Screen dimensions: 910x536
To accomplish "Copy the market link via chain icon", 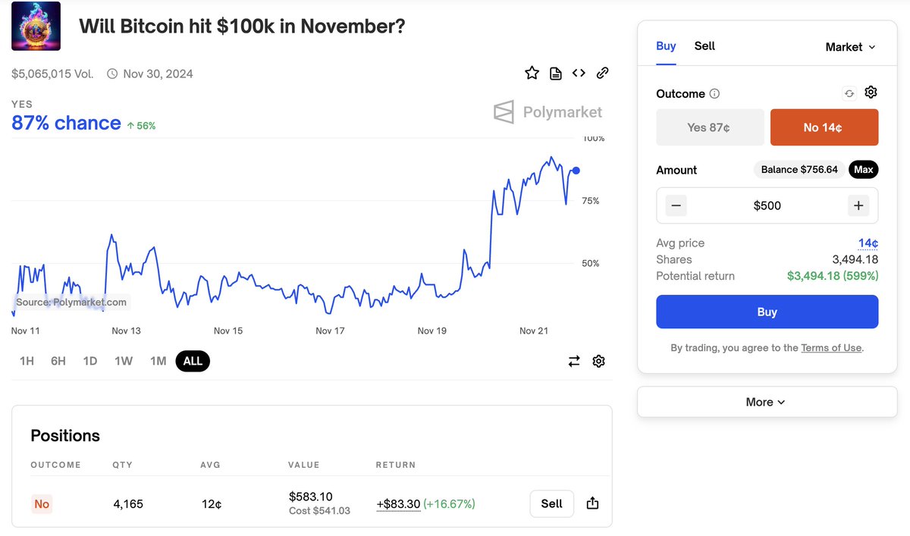I will coord(603,73).
